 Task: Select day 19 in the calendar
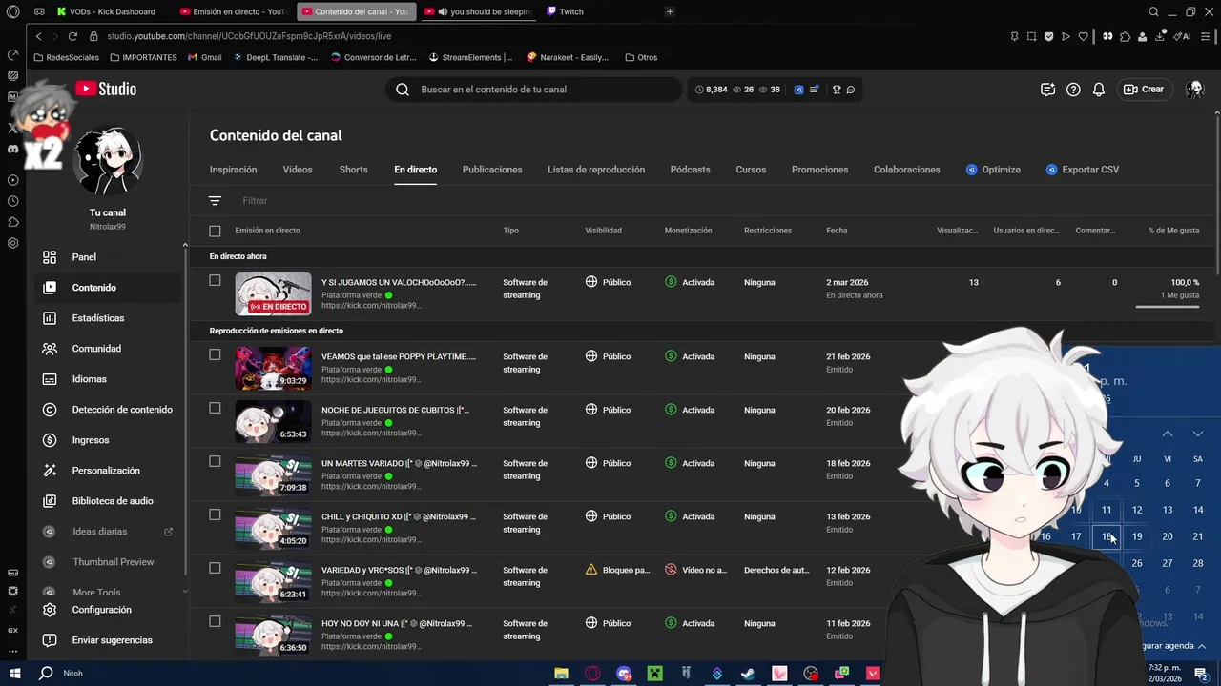click(x=1137, y=536)
